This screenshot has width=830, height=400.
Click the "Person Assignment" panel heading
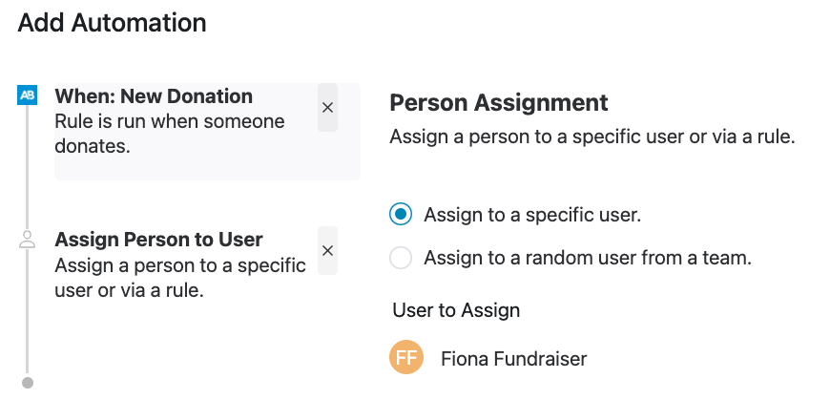click(499, 102)
